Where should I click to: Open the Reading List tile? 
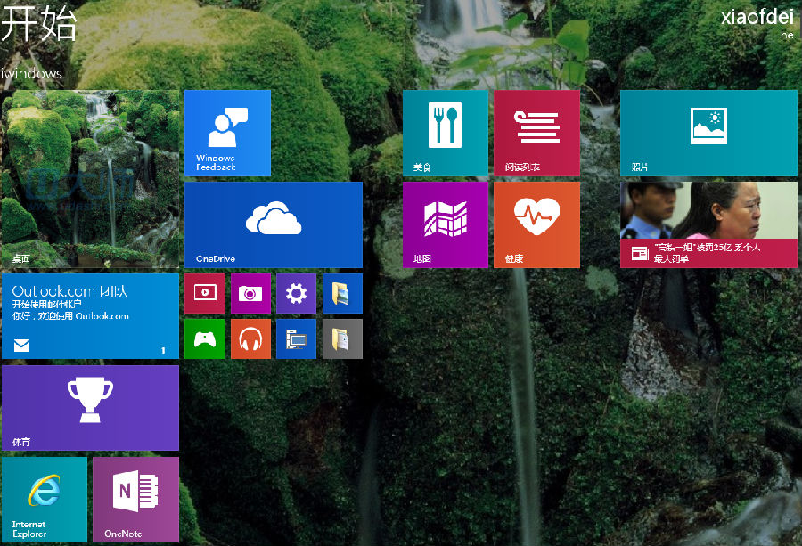pos(536,133)
